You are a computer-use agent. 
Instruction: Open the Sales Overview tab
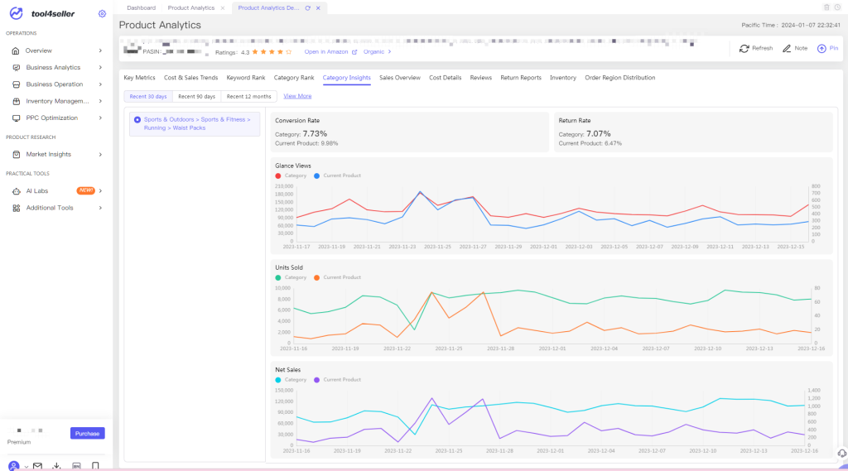click(400, 78)
